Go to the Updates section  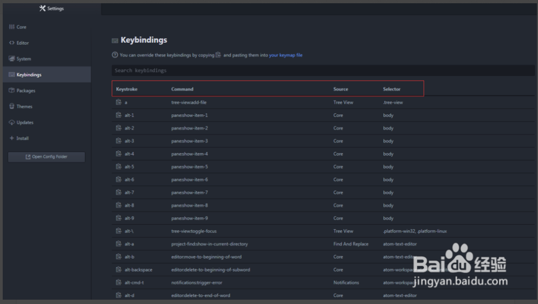coord(47,122)
